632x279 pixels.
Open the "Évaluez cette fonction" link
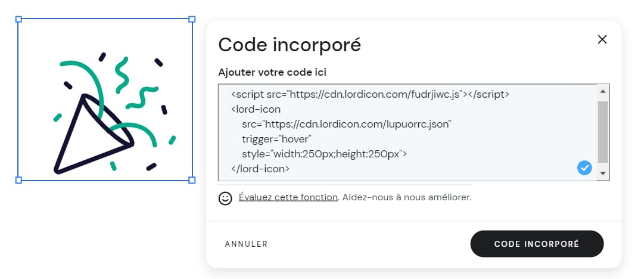(288, 197)
